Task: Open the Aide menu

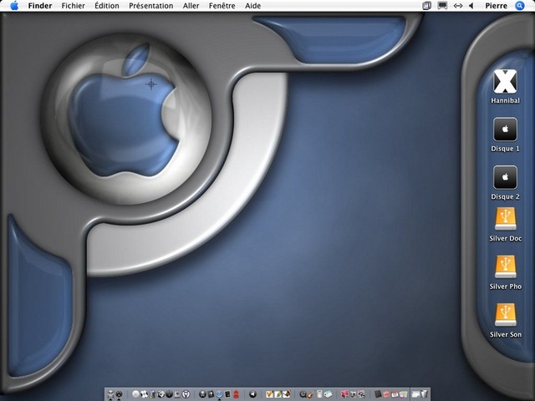Action: pyautogui.click(x=252, y=6)
